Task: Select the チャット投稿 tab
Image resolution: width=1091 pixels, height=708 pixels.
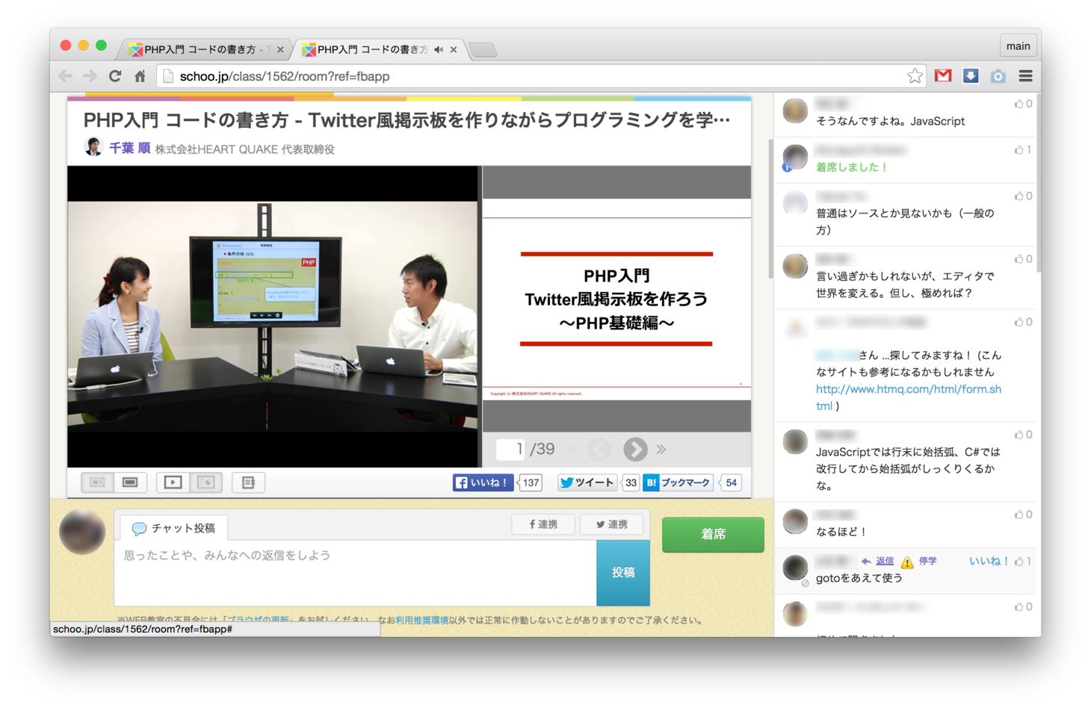Action: coord(174,528)
